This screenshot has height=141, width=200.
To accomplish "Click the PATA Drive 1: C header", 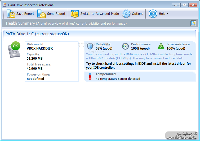I will (x=37, y=34).
